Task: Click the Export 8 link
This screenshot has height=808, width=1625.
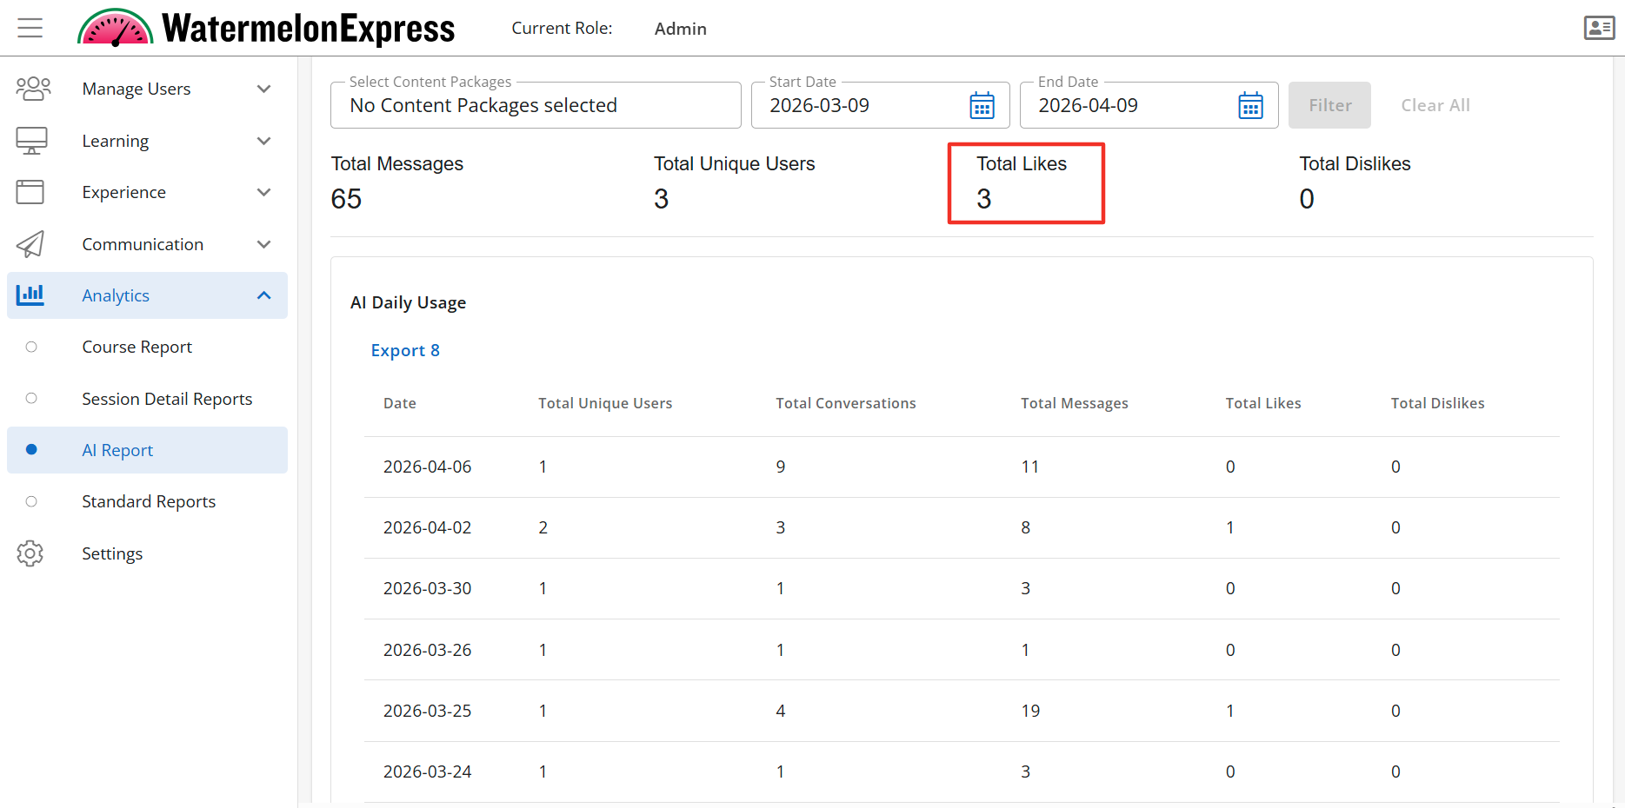Action: tap(405, 350)
